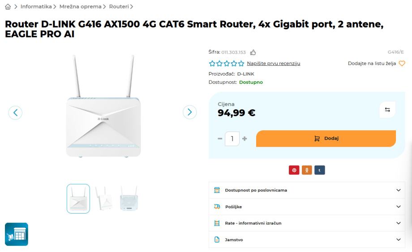Share on Pinterest
The height and width of the screenshot is (252, 412).
pos(294,170)
